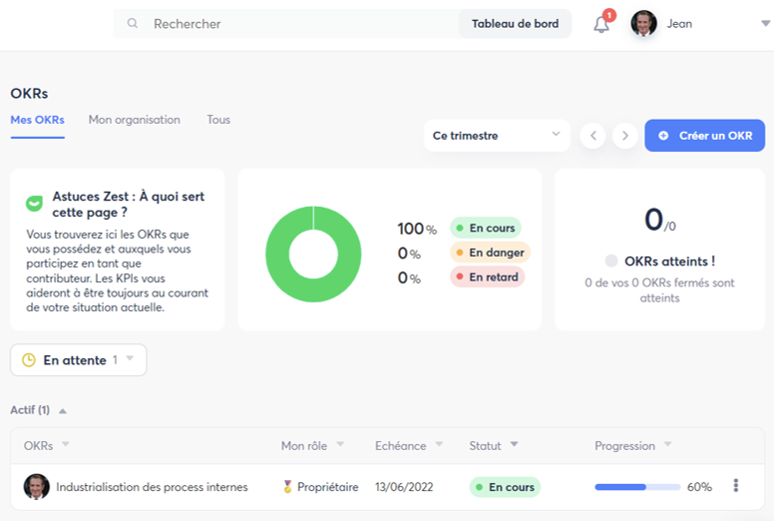Collapse the Actif (1) section
The height and width of the screenshot is (521, 774).
[63, 410]
